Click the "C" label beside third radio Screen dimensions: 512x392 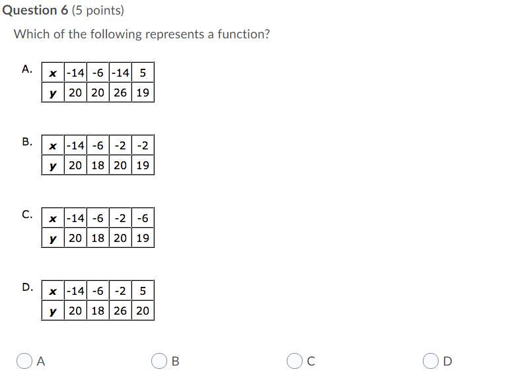[x=311, y=362]
